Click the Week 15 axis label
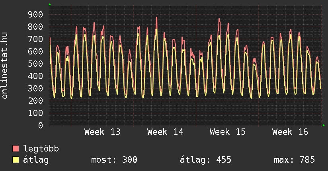The image size is (328, 171). pos(228,132)
